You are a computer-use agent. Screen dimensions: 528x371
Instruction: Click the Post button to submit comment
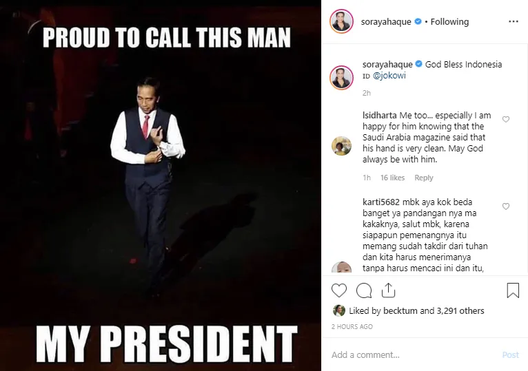[510, 355]
